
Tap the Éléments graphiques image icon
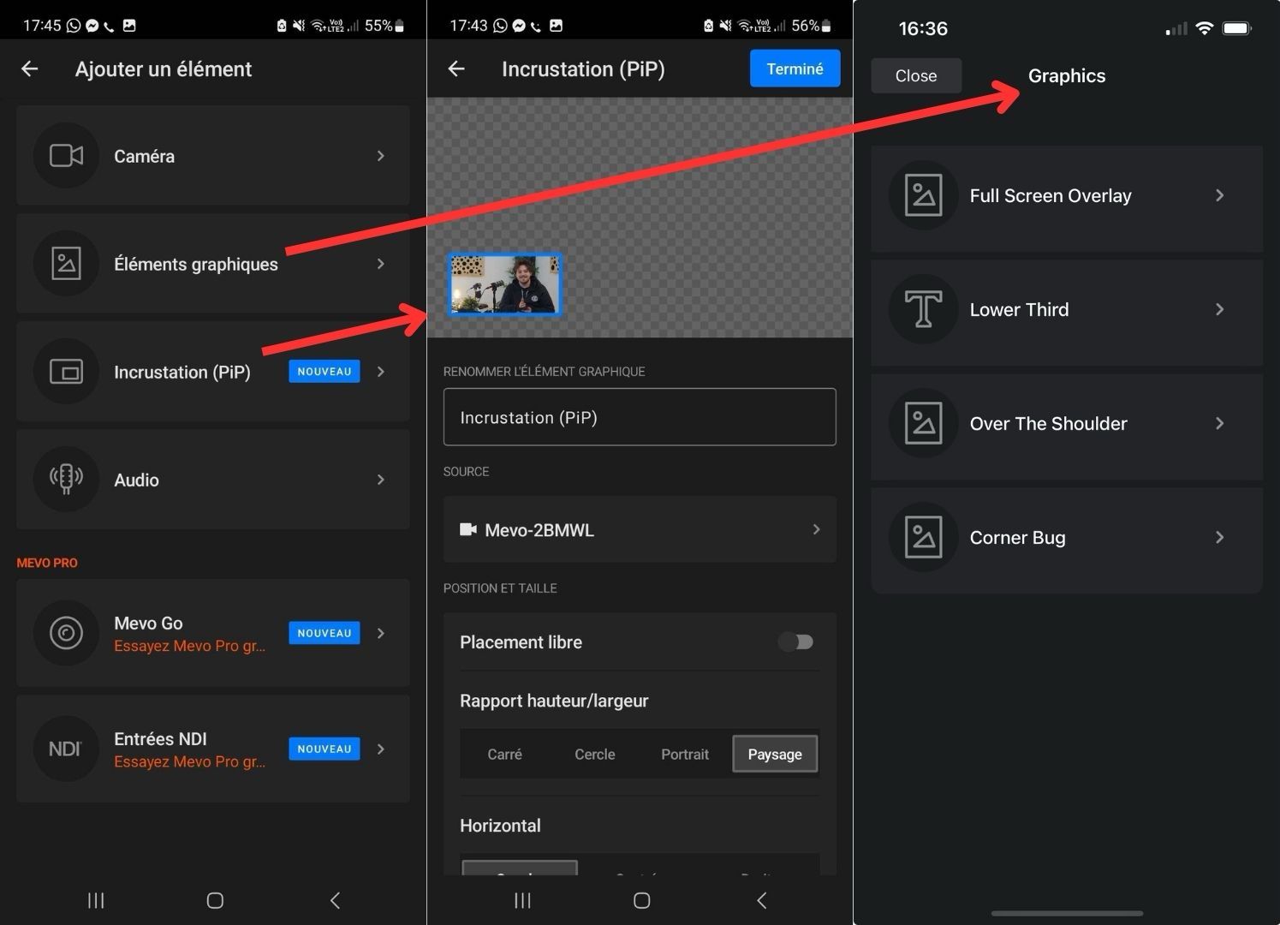[x=66, y=264]
